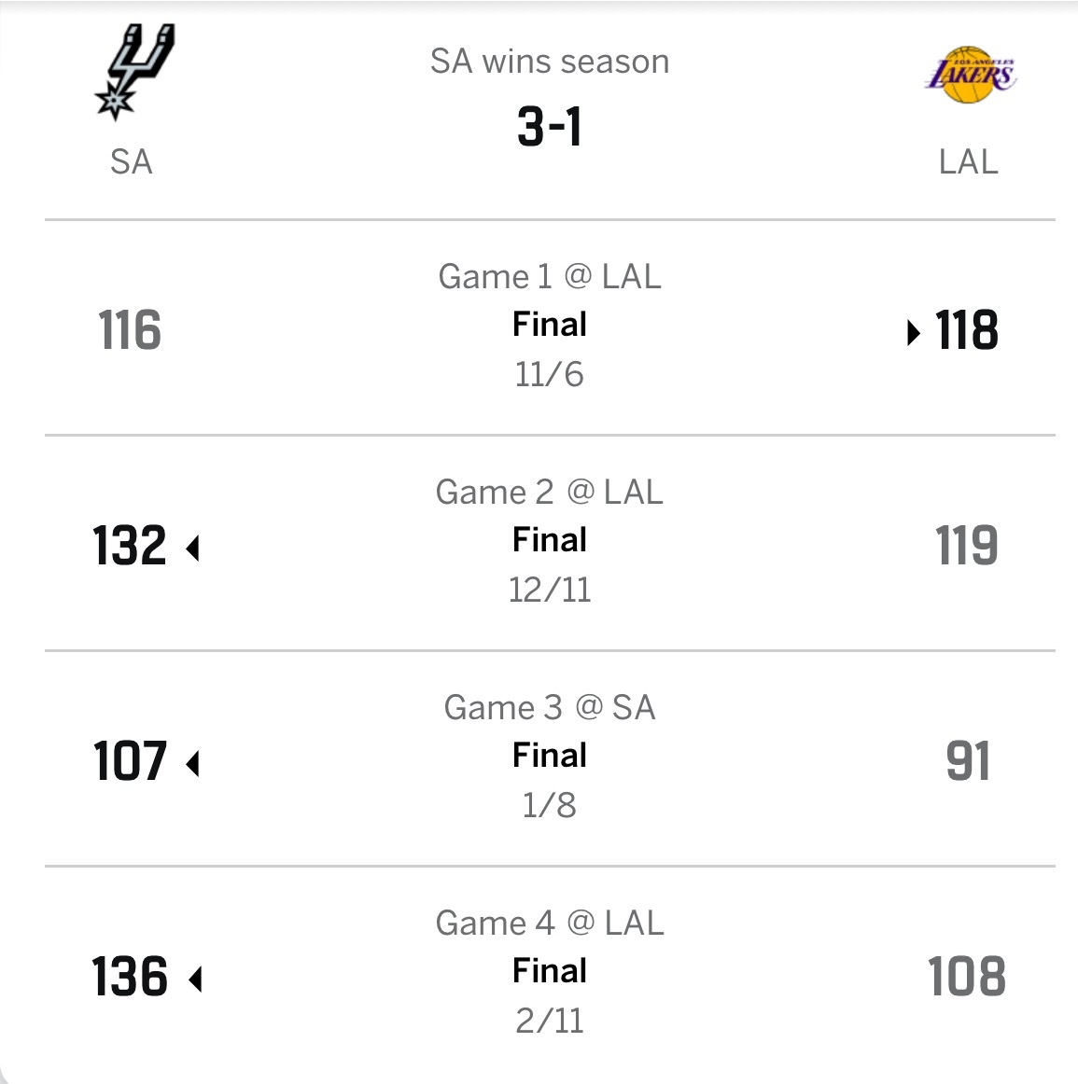Open the Game 1 @ LAL matchup
This screenshot has height=1084, width=1078.
pyautogui.click(x=549, y=276)
